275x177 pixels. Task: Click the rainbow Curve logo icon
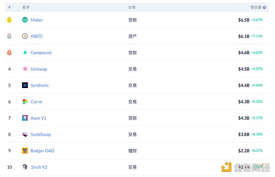point(25,102)
